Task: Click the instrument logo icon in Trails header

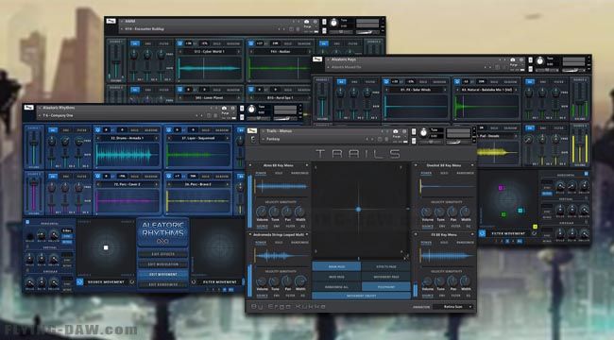Action: tap(252, 131)
